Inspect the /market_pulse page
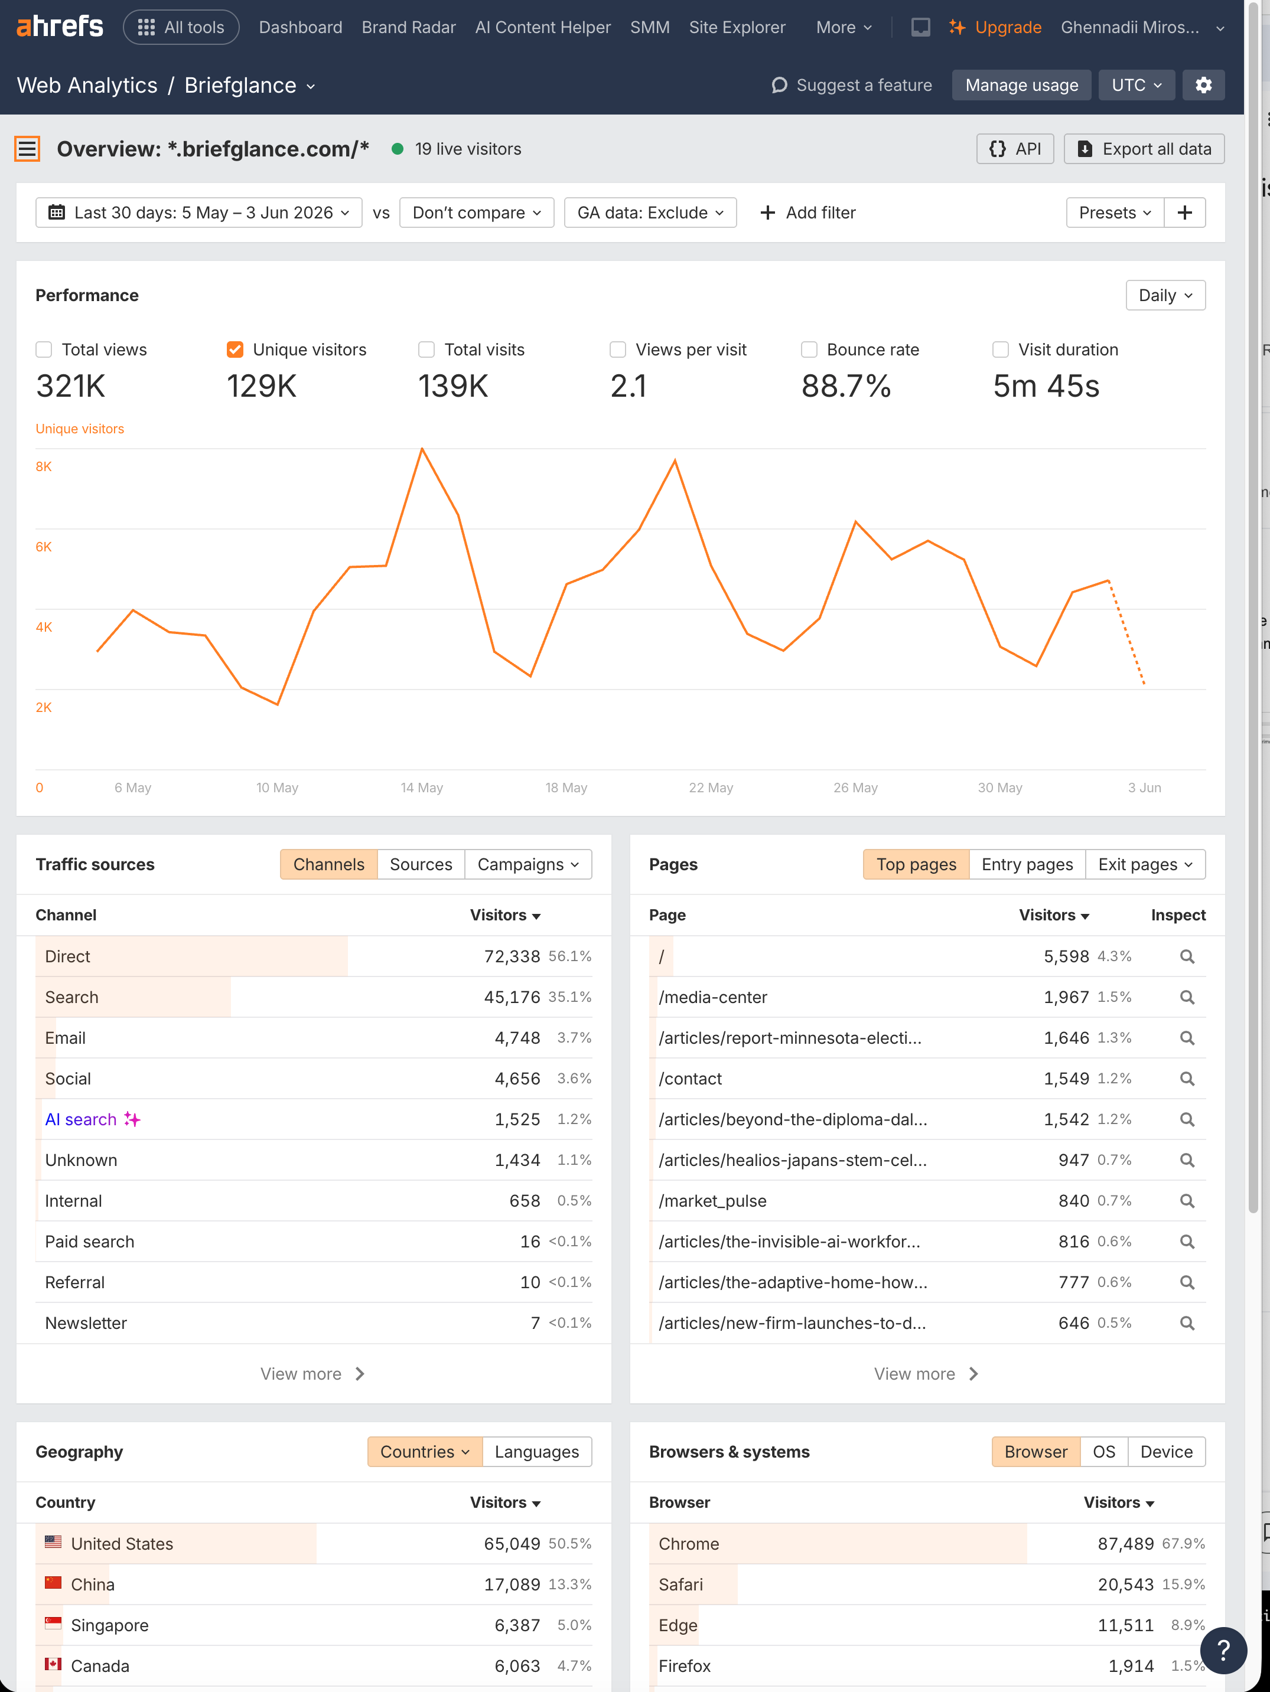This screenshot has height=1692, width=1270. (1187, 1201)
